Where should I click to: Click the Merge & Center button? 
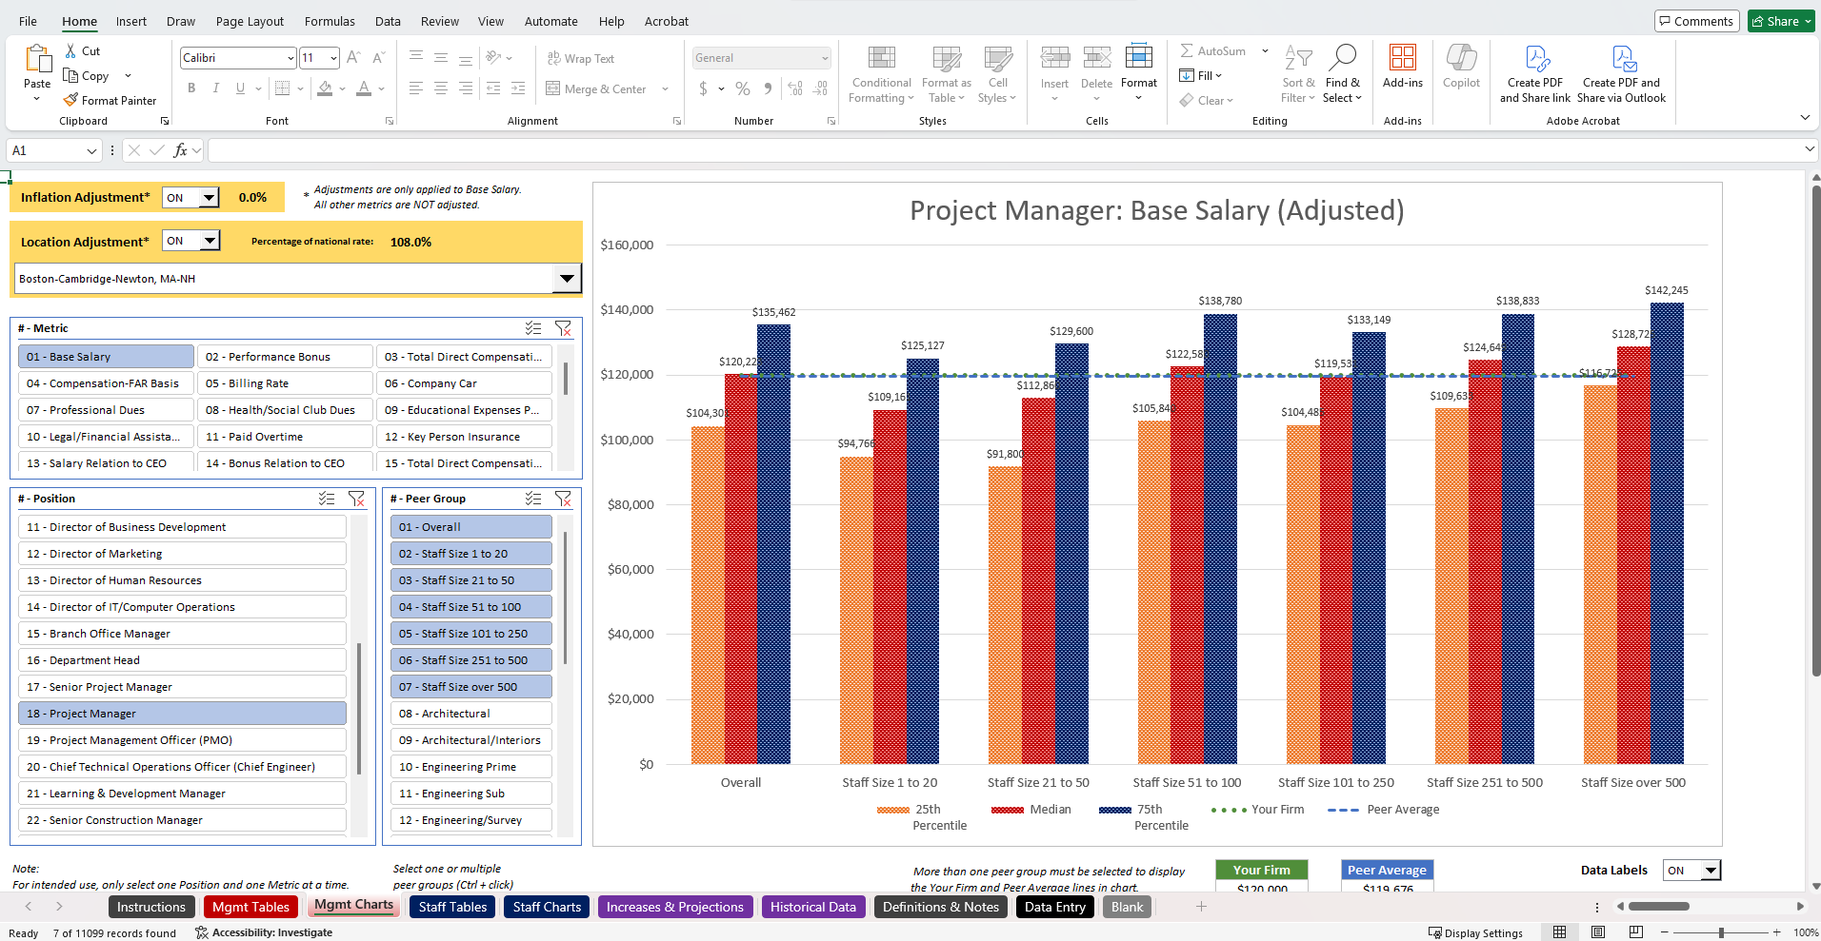(596, 88)
